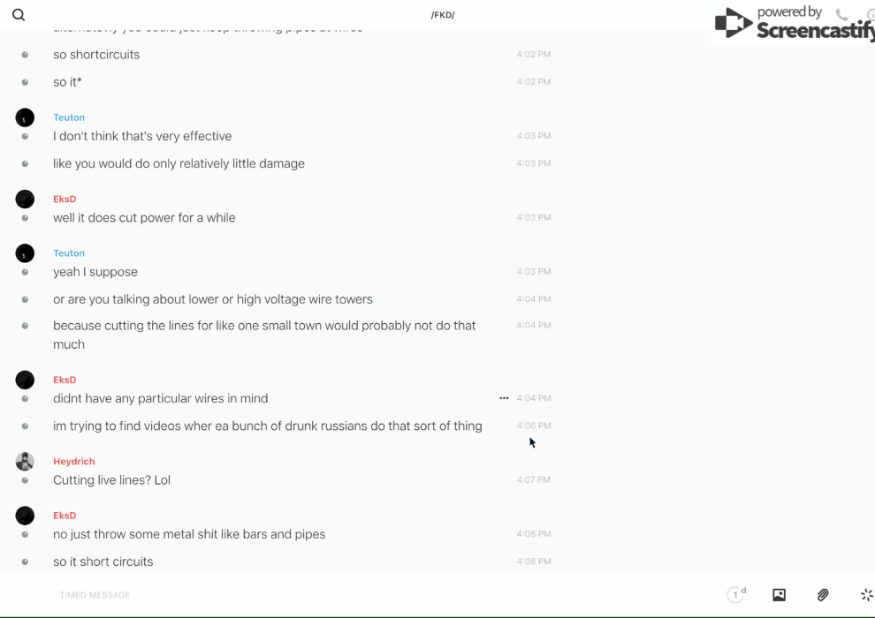Click the first Teuton sender name
This screenshot has width=875, height=618.
click(69, 117)
